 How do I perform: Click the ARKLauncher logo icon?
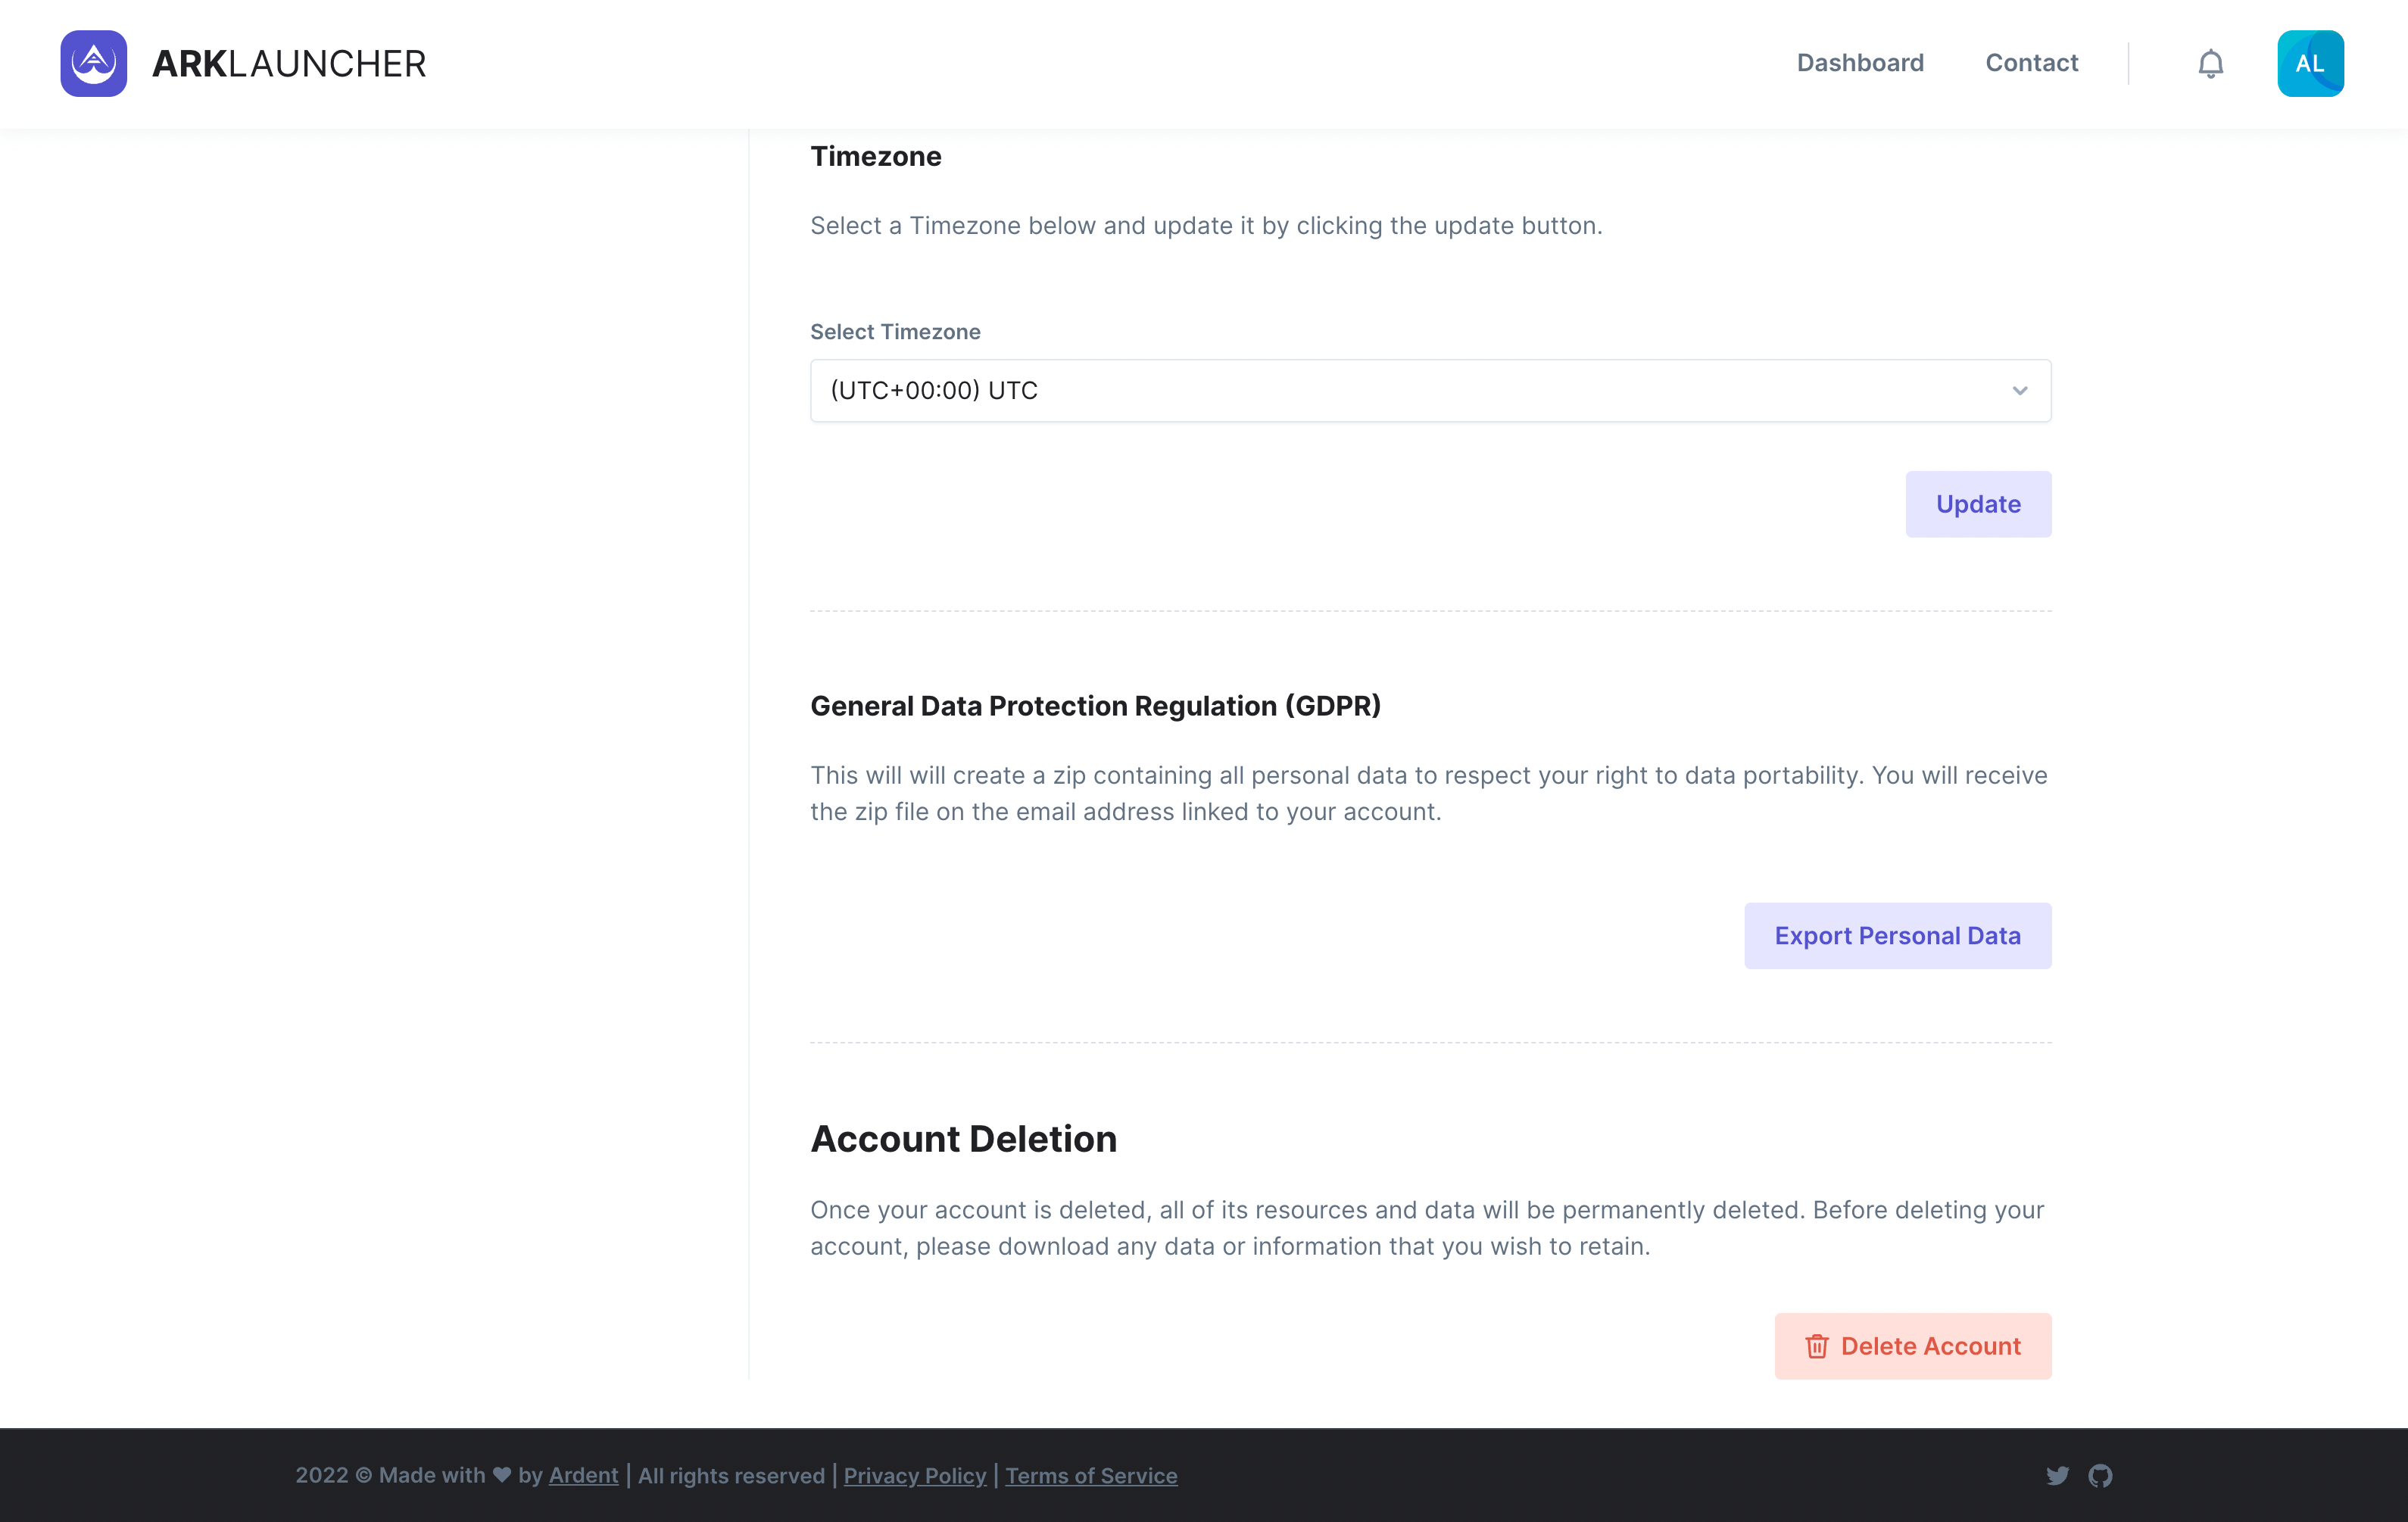(93, 63)
